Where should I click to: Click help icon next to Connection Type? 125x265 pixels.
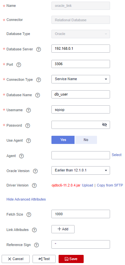point(38,80)
